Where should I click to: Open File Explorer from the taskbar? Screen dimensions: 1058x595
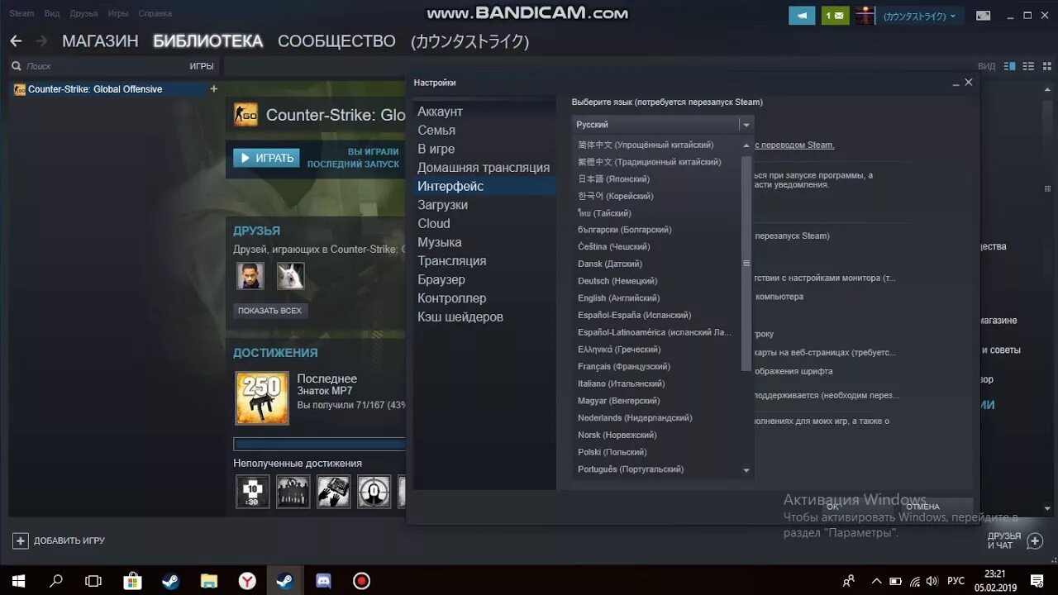pyautogui.click(x=208, y=581)
